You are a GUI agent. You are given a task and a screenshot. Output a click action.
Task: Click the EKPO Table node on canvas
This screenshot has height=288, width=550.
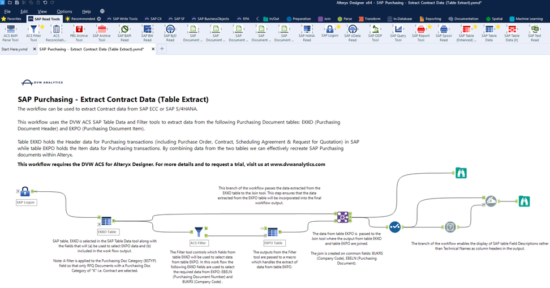(273, 232)
